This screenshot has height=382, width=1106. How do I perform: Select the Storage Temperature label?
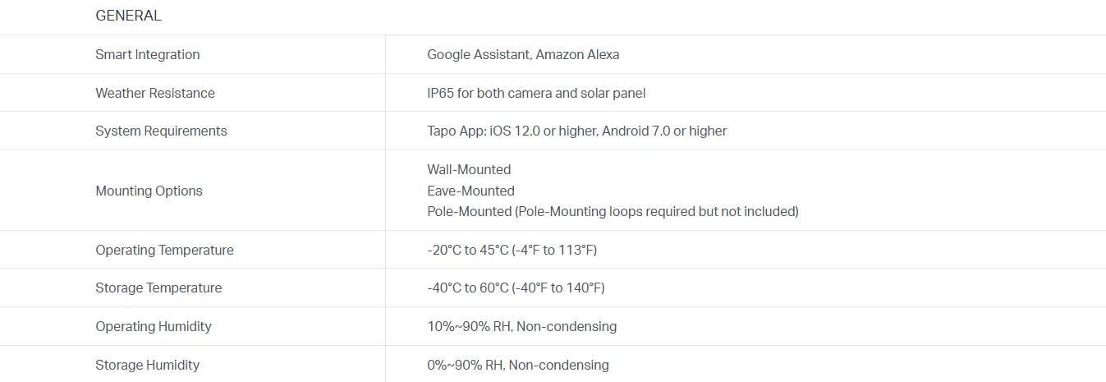158,288
